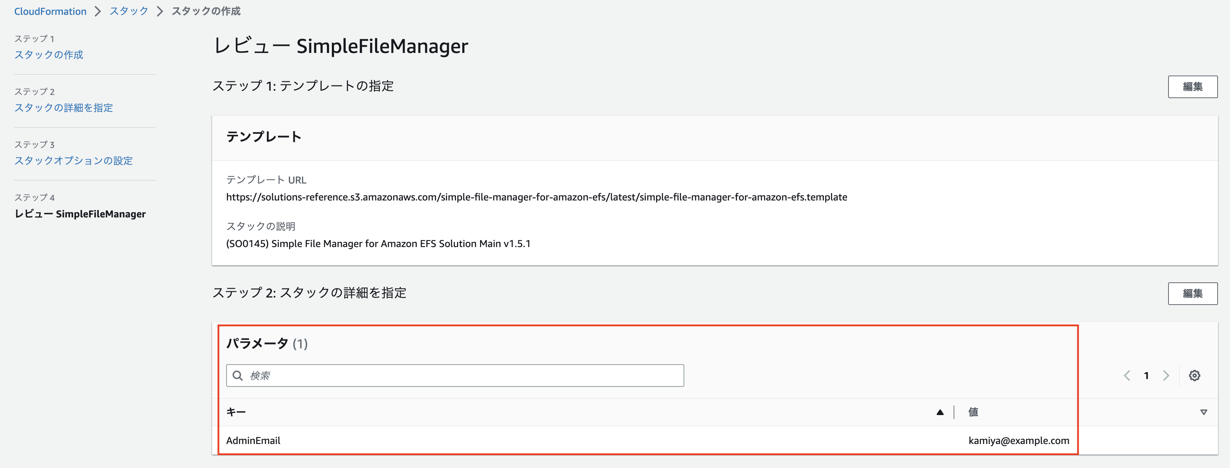
Task: Go to step 2 スタックの詳細を指定
Action: tap(64, 108)
